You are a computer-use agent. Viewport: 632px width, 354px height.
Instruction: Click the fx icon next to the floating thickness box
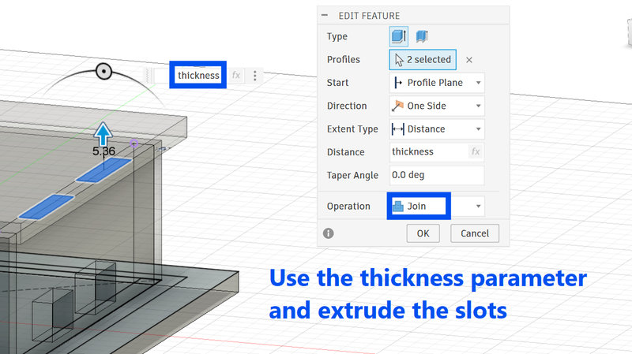[236, 75]
